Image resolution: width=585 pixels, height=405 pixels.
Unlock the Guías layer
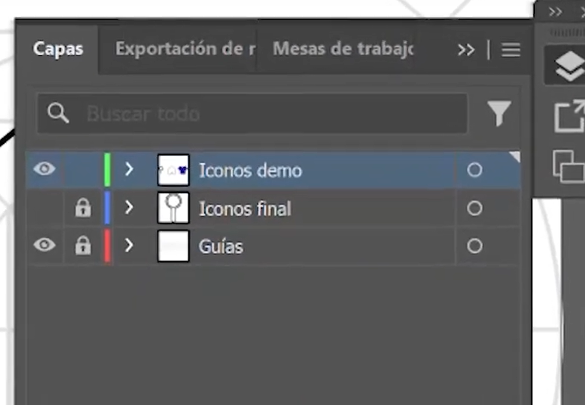(x=83, y=246)
